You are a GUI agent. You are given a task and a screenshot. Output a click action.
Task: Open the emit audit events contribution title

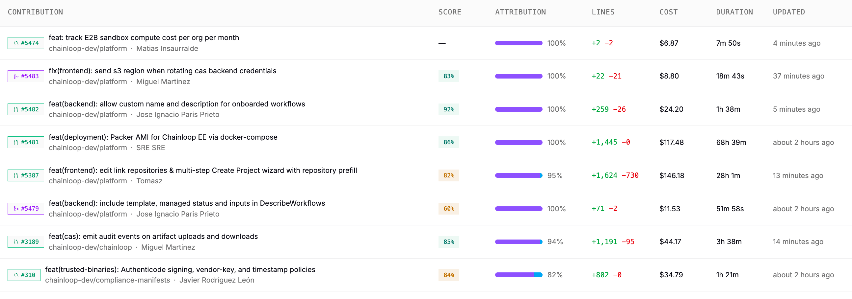pyautogui.click(x=153, y=236)
